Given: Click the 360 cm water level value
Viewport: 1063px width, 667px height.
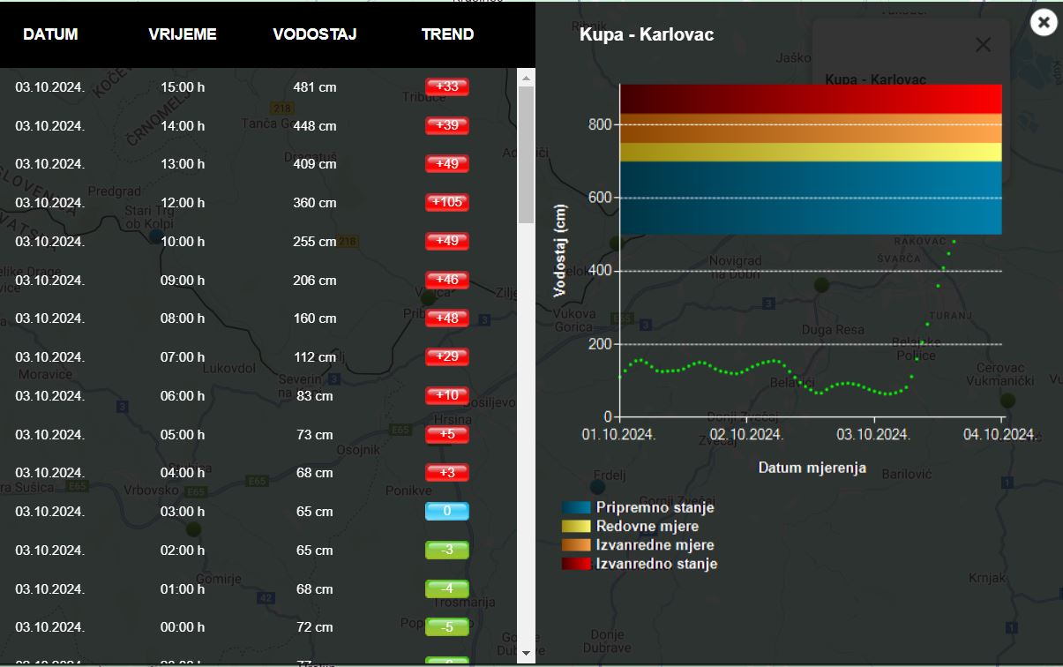Looking at the screenshot, I should [x=315, y=203].
